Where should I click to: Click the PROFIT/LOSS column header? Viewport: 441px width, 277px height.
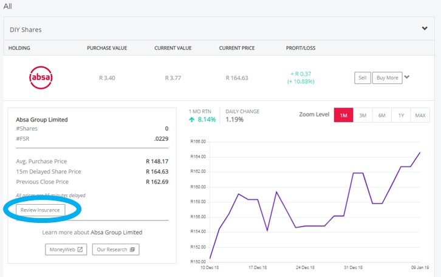click(301, 48)
